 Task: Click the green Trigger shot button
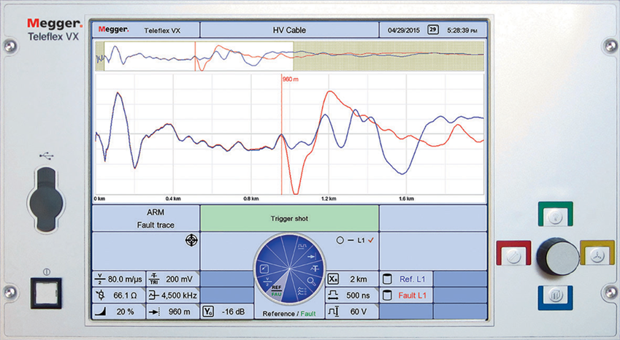coord(289,218)
